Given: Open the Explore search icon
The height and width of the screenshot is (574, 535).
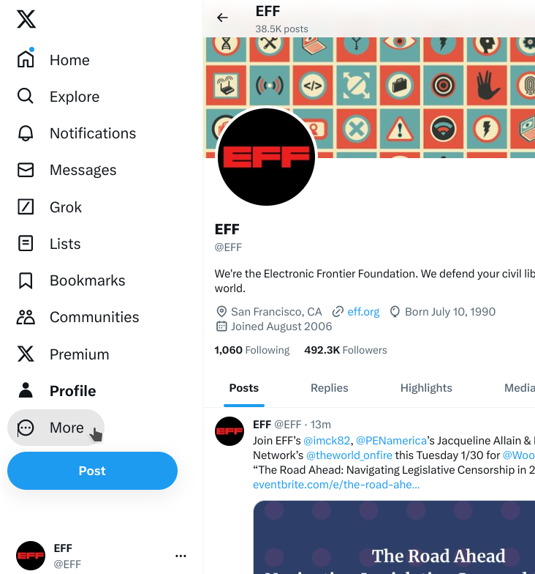Looking at the screenshot, I should click(x=25, y=97).
